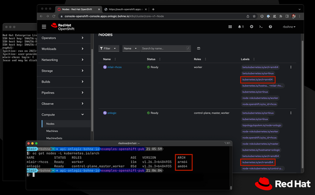Open the mlair-rhcos node link
This screenshot has width=315, height=195.
click(115, 67)
